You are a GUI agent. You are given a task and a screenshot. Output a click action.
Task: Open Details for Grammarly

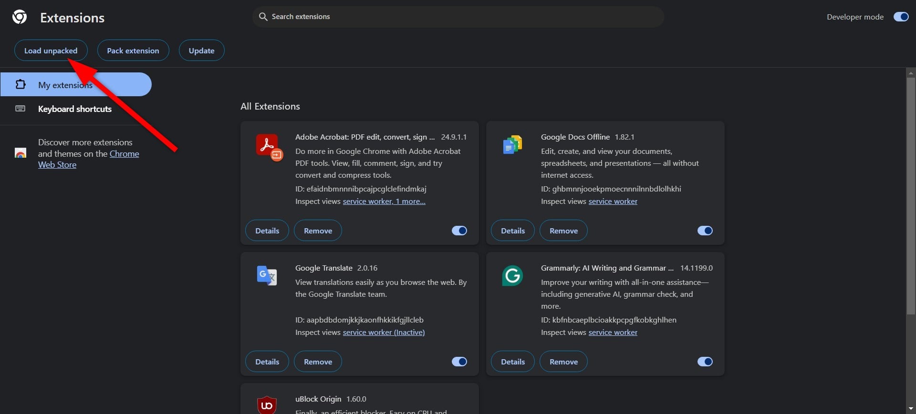coord(513,362)
